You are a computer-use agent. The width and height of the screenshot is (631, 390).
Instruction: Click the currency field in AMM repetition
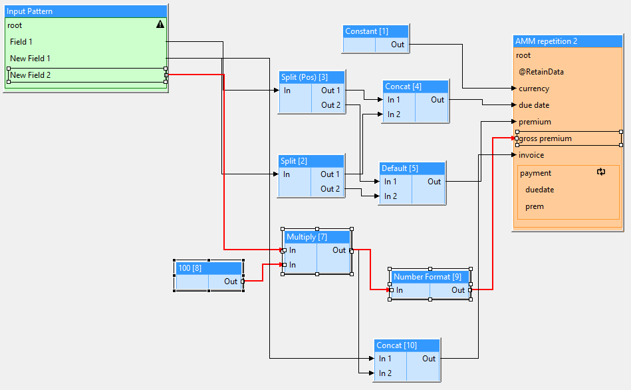[534, 89]
